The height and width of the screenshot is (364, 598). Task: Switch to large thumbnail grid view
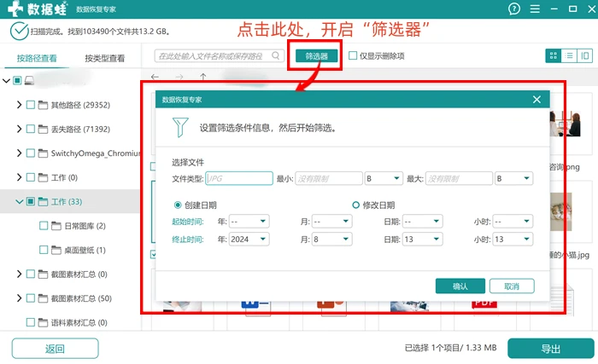tap(554, 56)
